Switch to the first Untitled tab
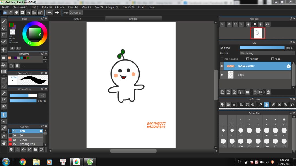The height and width of the screenshot is (166, 296). 77,19
